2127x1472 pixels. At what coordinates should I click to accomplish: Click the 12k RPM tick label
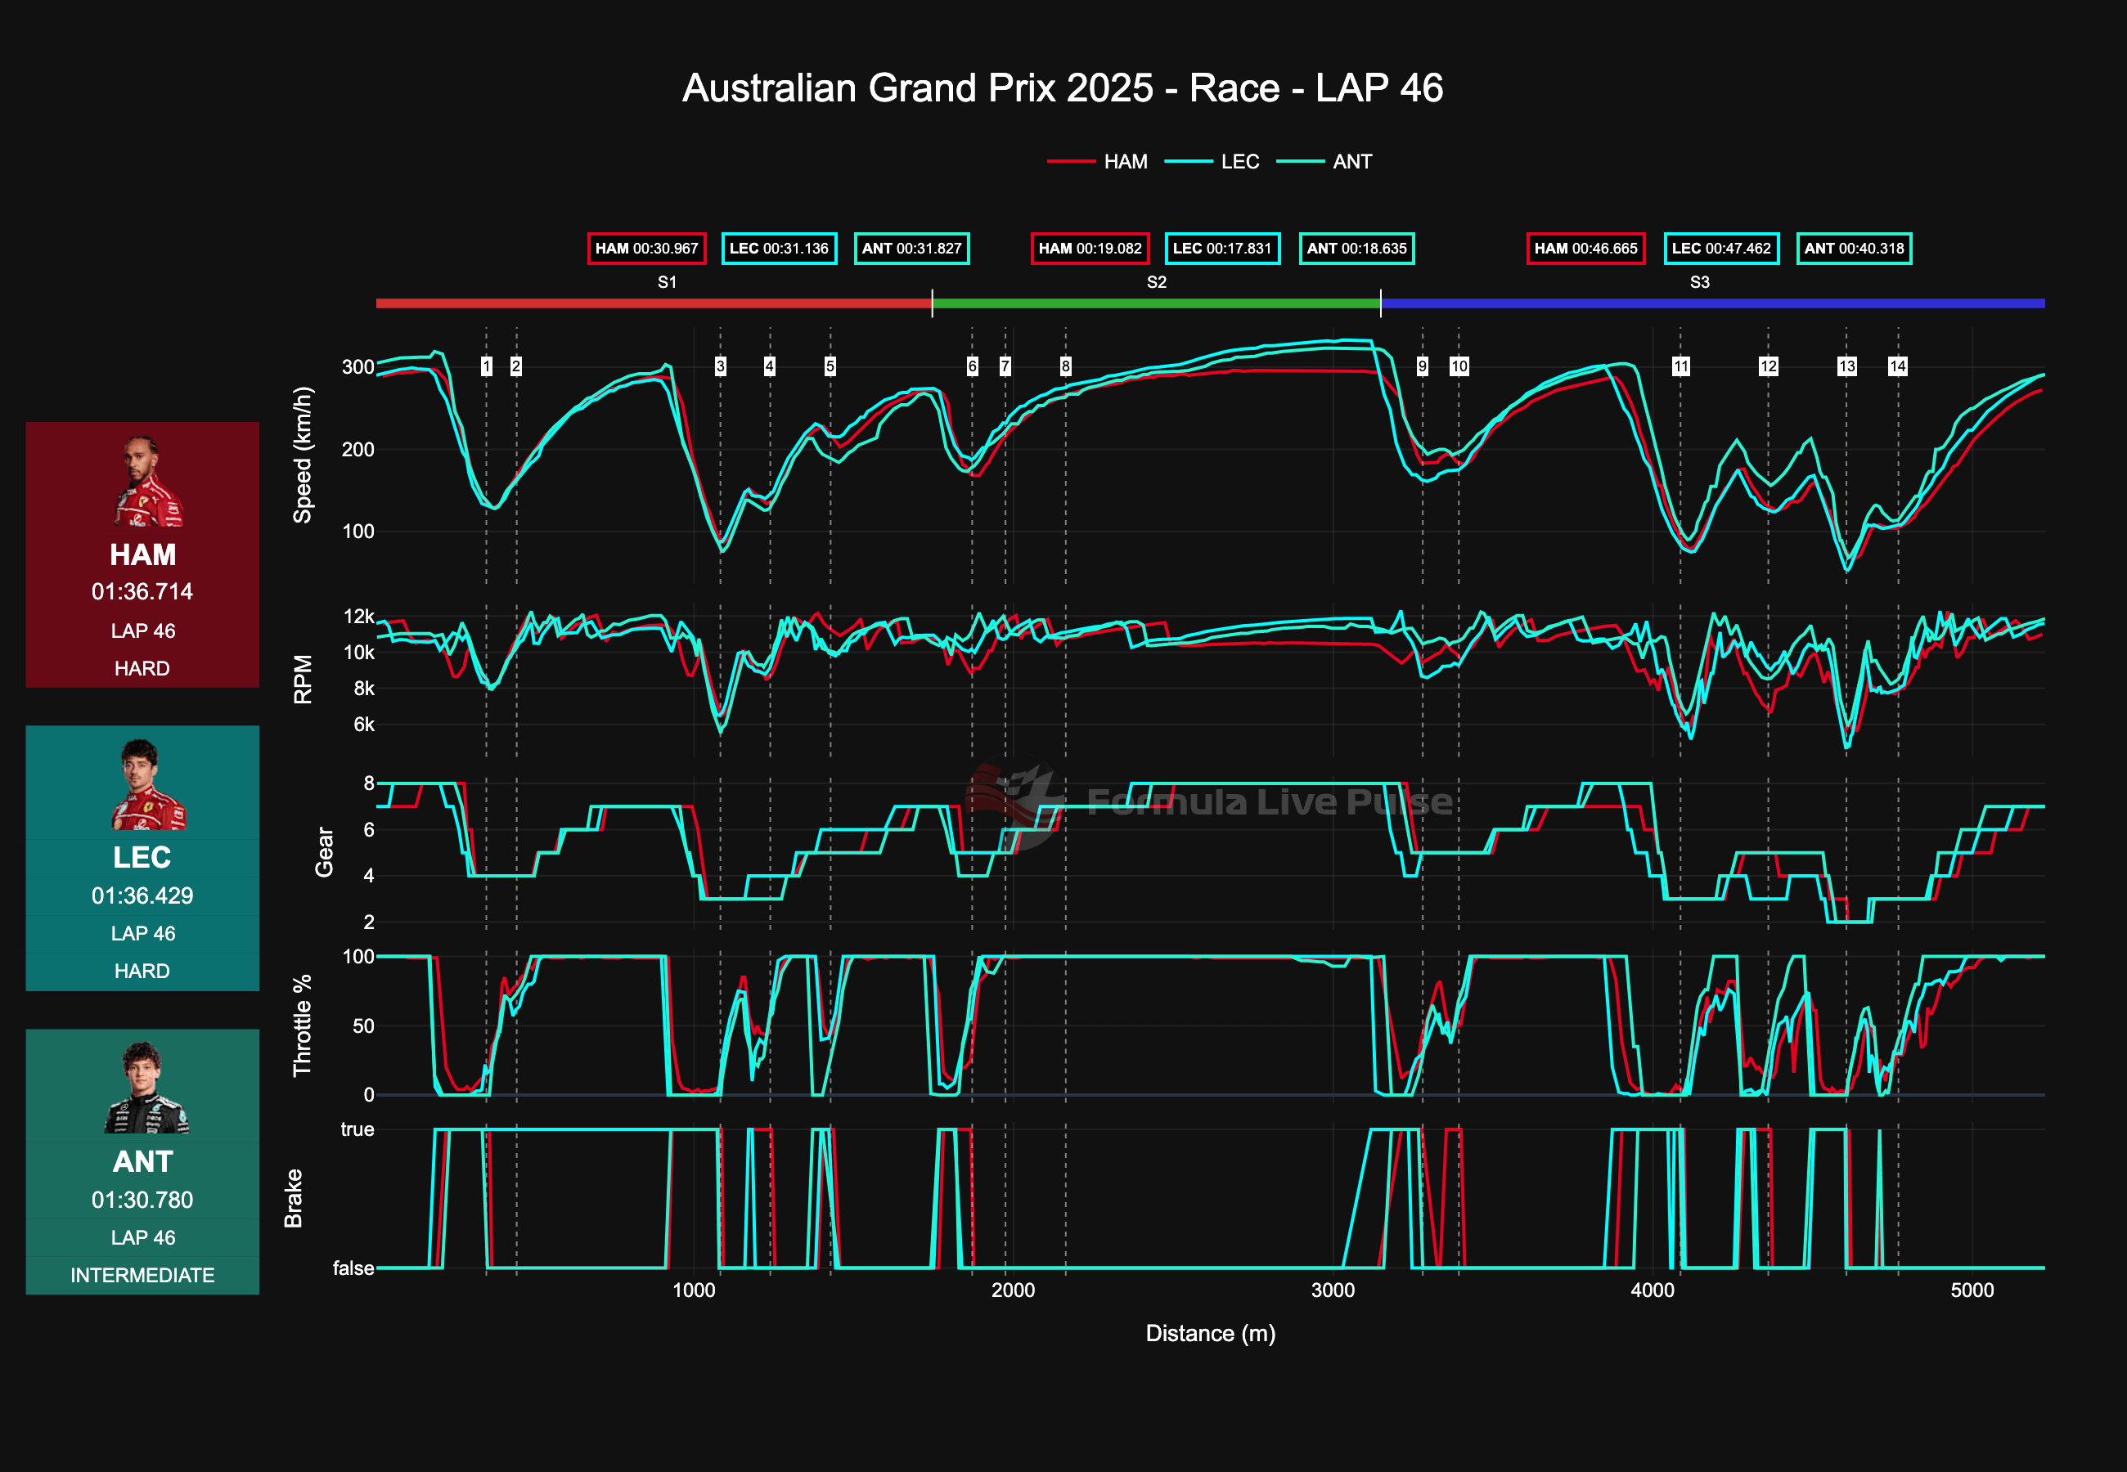click(x=359, y=616)
